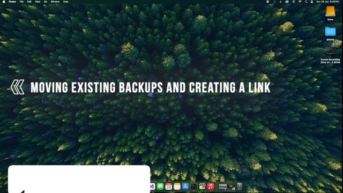Screen dimensions: 343x193
Task: Select the blue Iphone folder on desktop
Action: [330, 32]
